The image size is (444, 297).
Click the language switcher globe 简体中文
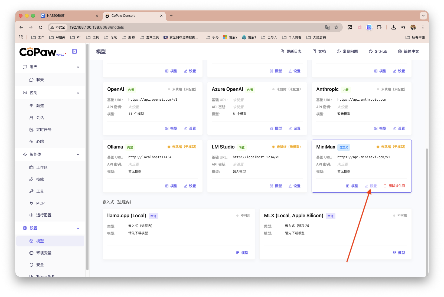pyautogui.click(x=408, y=51)
